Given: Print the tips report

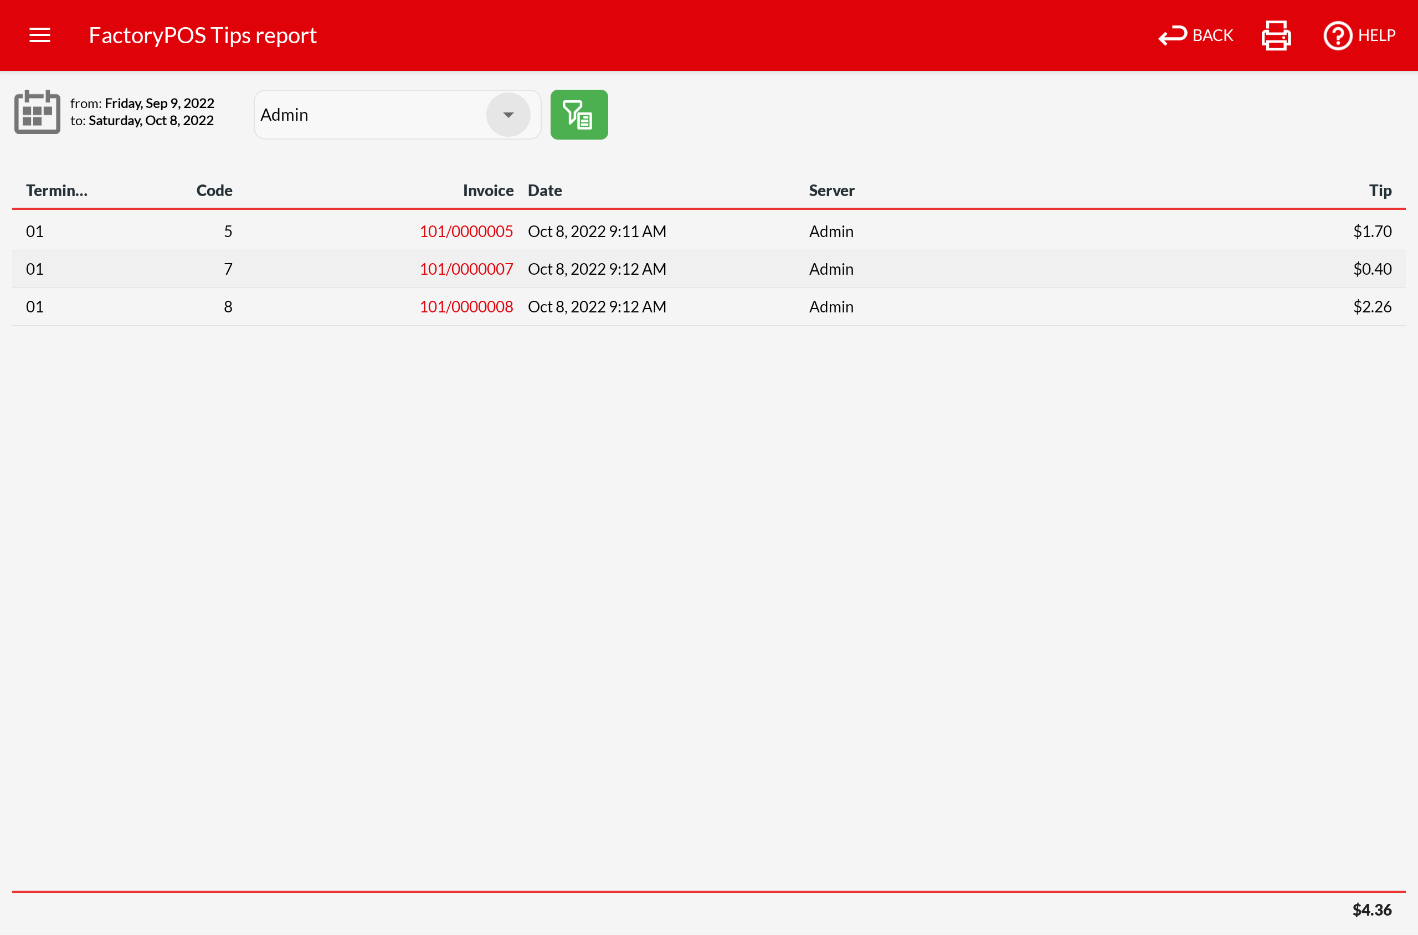Looking at the screenshot, I should tap(1276, 35).
